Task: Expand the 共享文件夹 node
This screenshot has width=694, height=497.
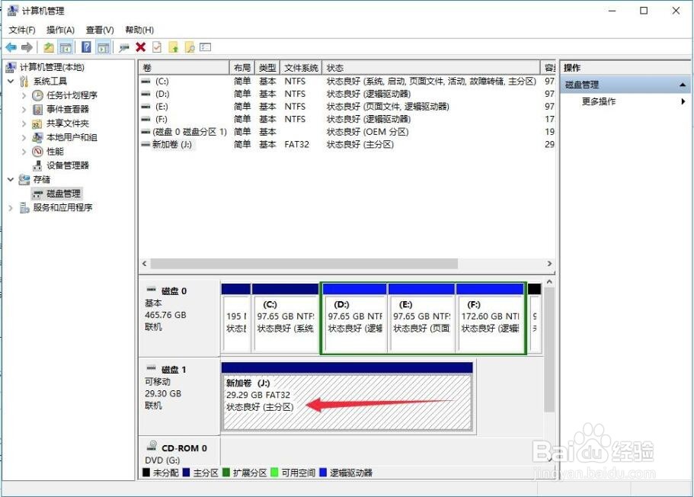Action: 24,123
